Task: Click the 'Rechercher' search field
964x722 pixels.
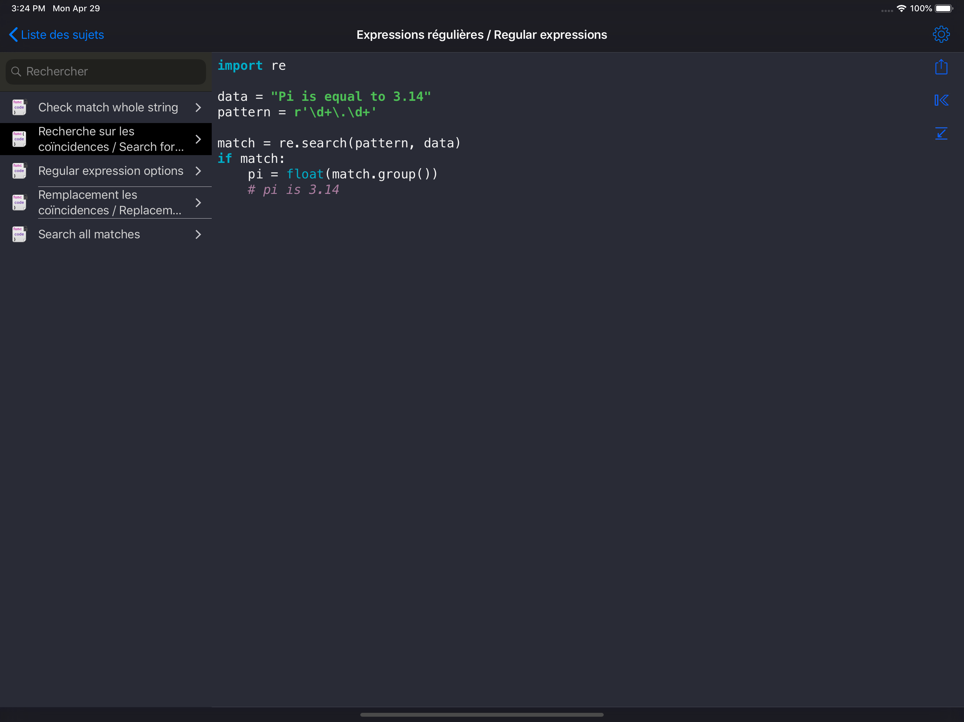Action: (x=104, y=72)
